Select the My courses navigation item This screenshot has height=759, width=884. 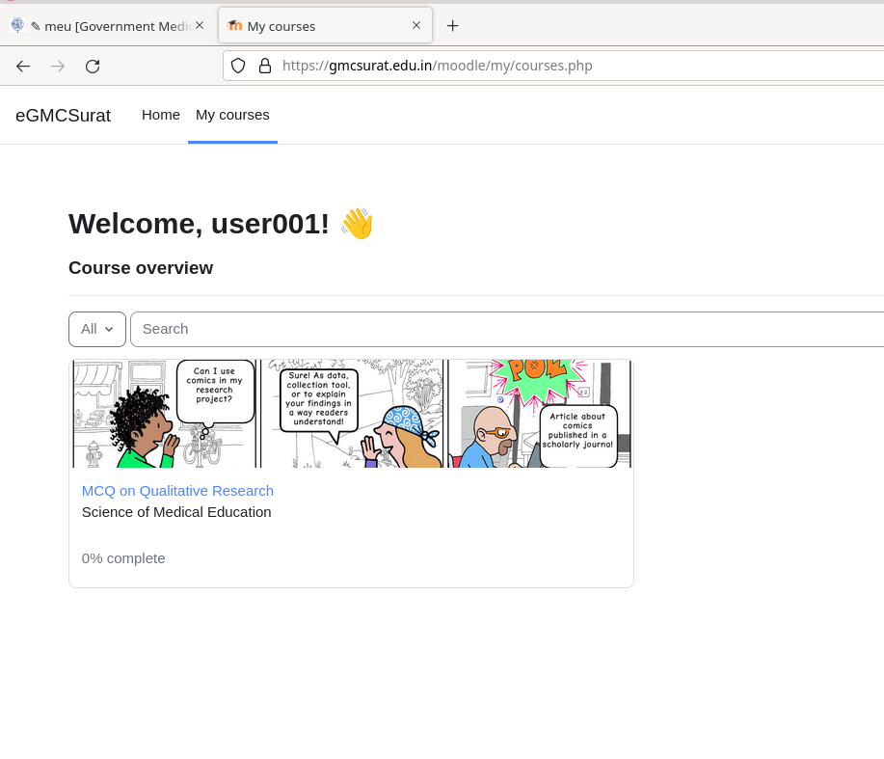(232, 115)
